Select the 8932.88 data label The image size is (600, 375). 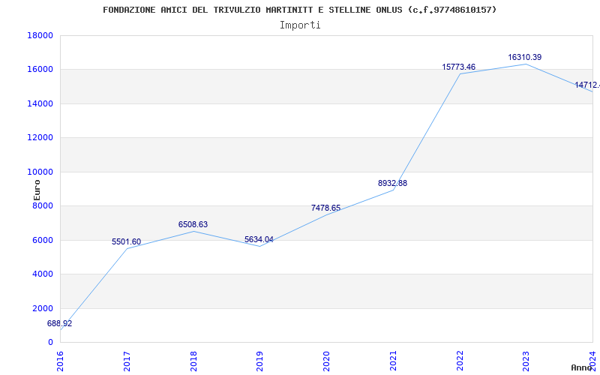[392, 183]
